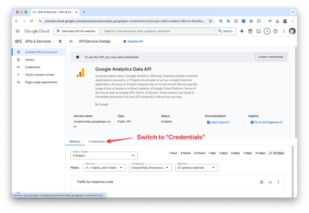Viewport: 309px width, 213px height.
Task: Click browser back arrow
Action: coord(16,21)
